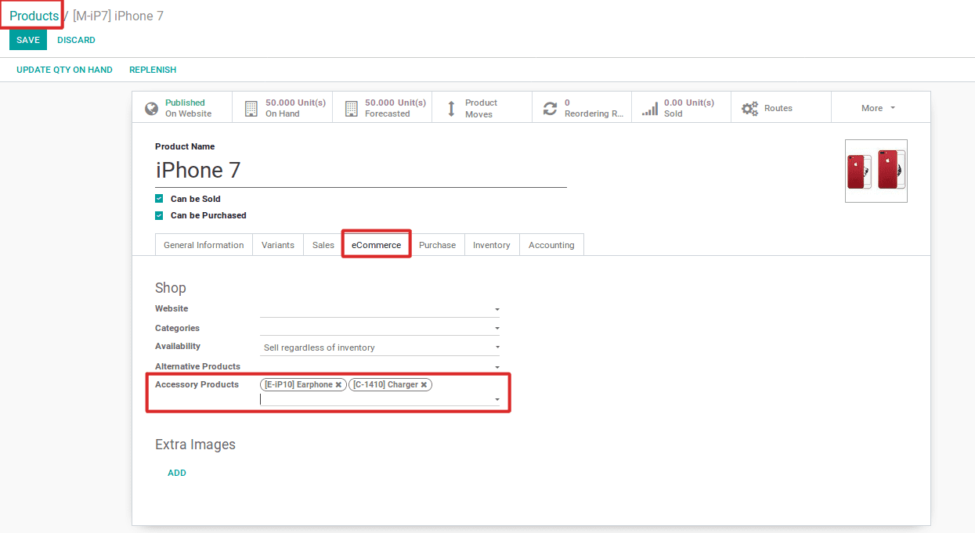Image resolution: width=975 pixels, height=533 pixels.
Task: Switch to the Inventory tab
Action: pyautogui.click(x=492, y=245)
